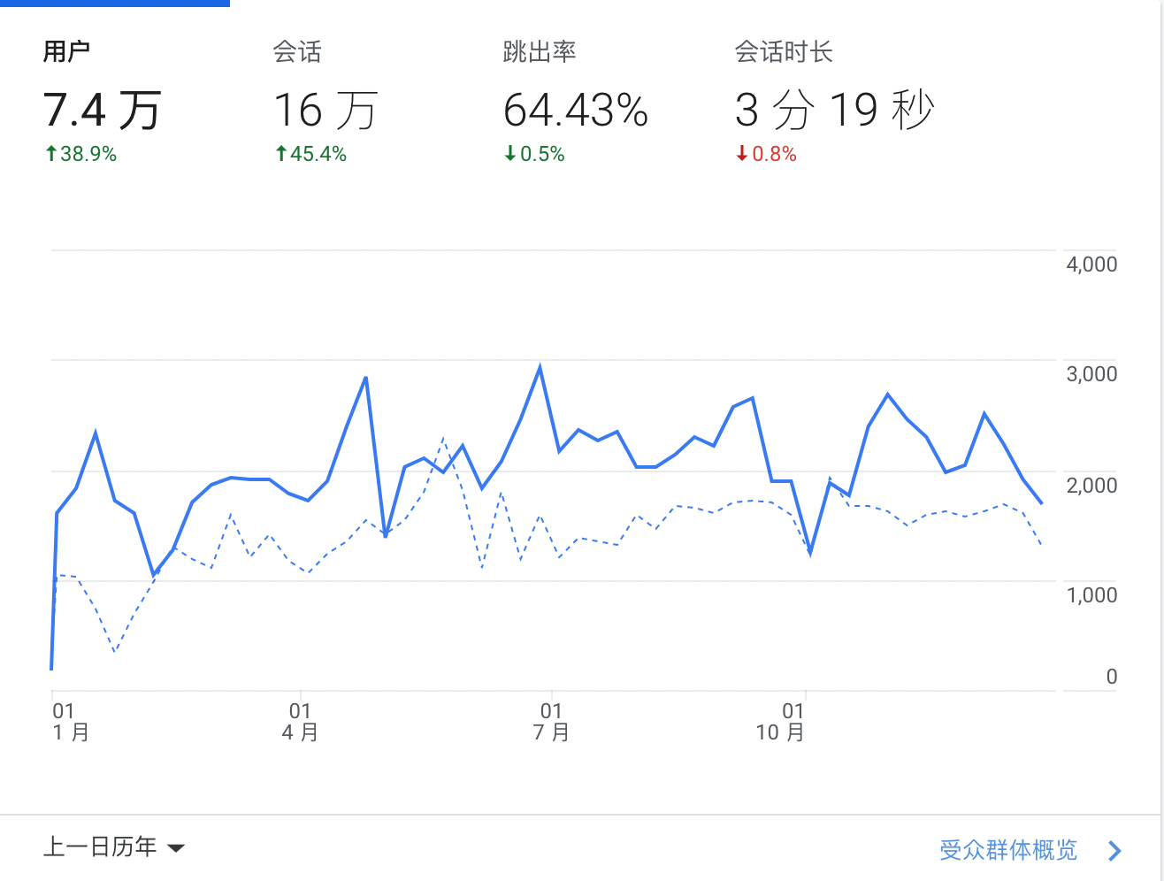Click the 01 7 月 axis date label

pyautogui.click(x=551, y=722)
